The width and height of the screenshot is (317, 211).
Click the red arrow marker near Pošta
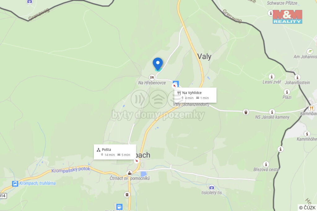pos(137,161)
